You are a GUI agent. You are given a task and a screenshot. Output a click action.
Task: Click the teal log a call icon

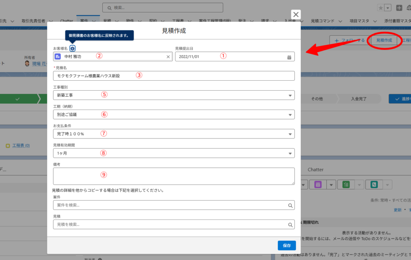(x=374, y=185)
